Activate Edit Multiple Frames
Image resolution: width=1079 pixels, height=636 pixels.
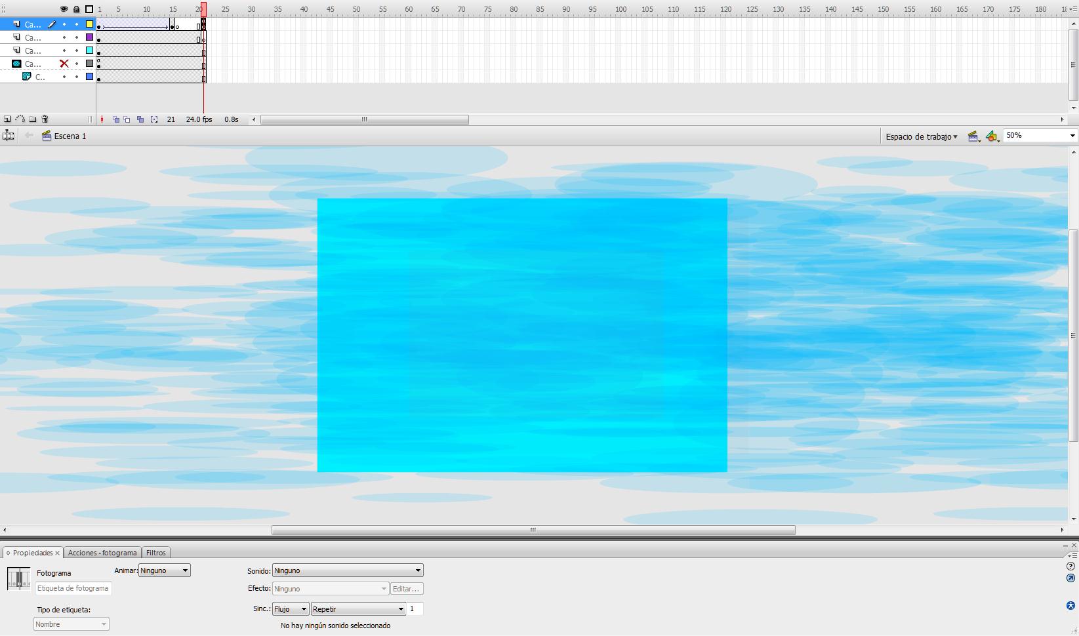140,119
